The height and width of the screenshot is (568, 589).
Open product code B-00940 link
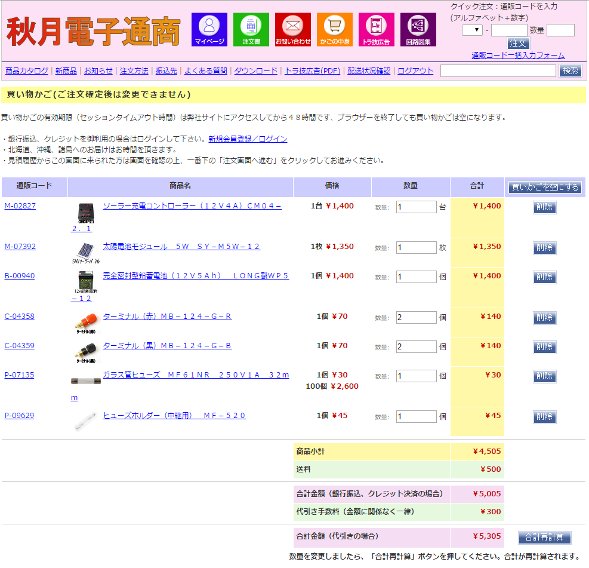(x=20, y=276)
